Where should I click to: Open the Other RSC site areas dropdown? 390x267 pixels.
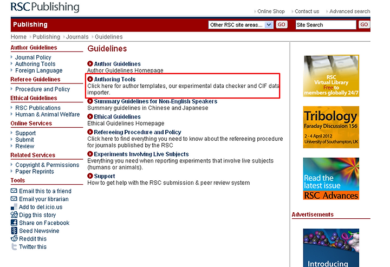pyautogui.click(x=240, y=25)
